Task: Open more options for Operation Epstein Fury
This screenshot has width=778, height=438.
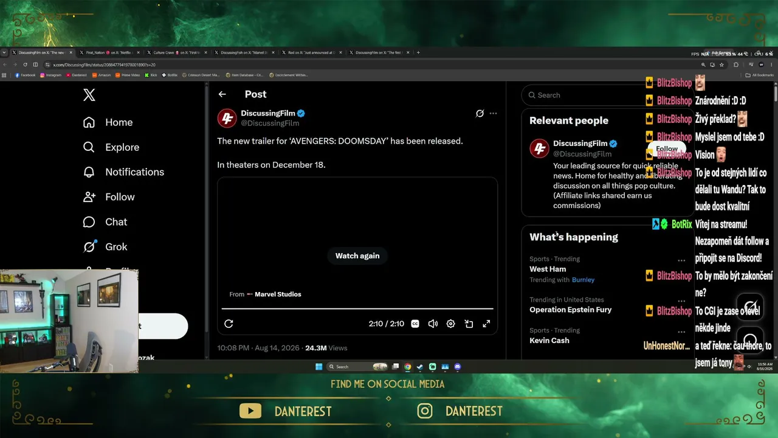Action: [681, 301]
